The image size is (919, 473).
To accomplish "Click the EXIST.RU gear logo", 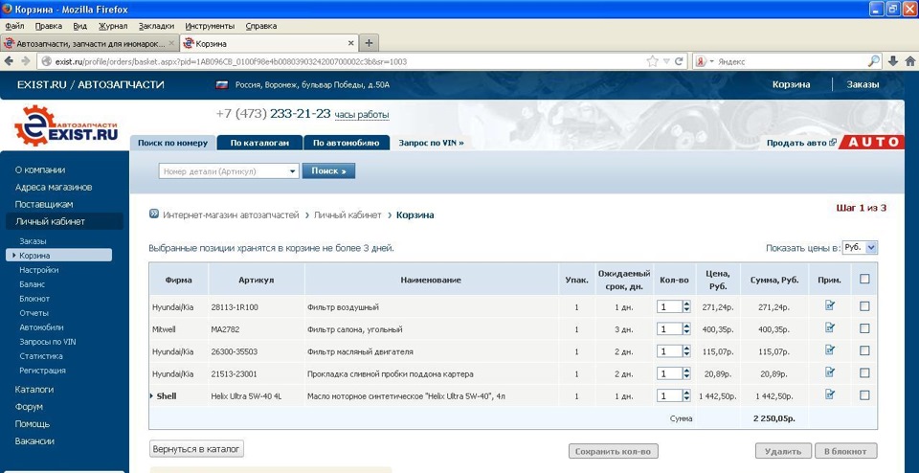I will click(66, 125).
